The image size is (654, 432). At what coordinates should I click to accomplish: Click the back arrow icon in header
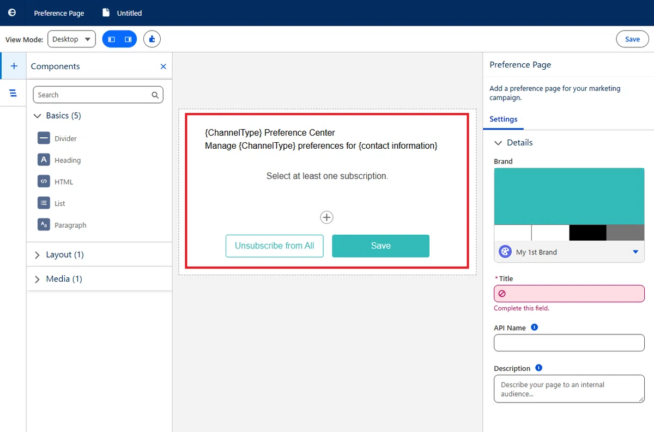[12, 13]
